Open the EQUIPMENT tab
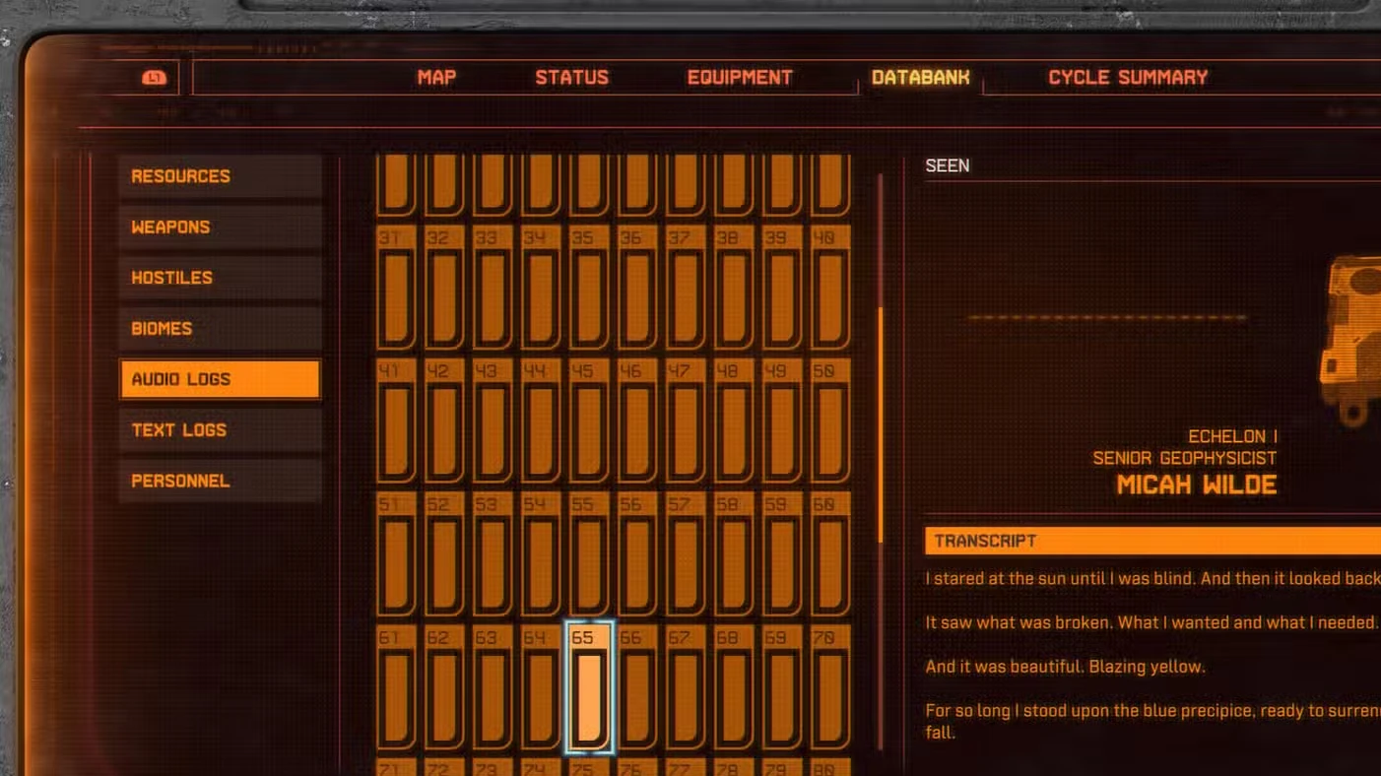The width and height of the screenshot is (1381, 776). (x=740, y=78)
